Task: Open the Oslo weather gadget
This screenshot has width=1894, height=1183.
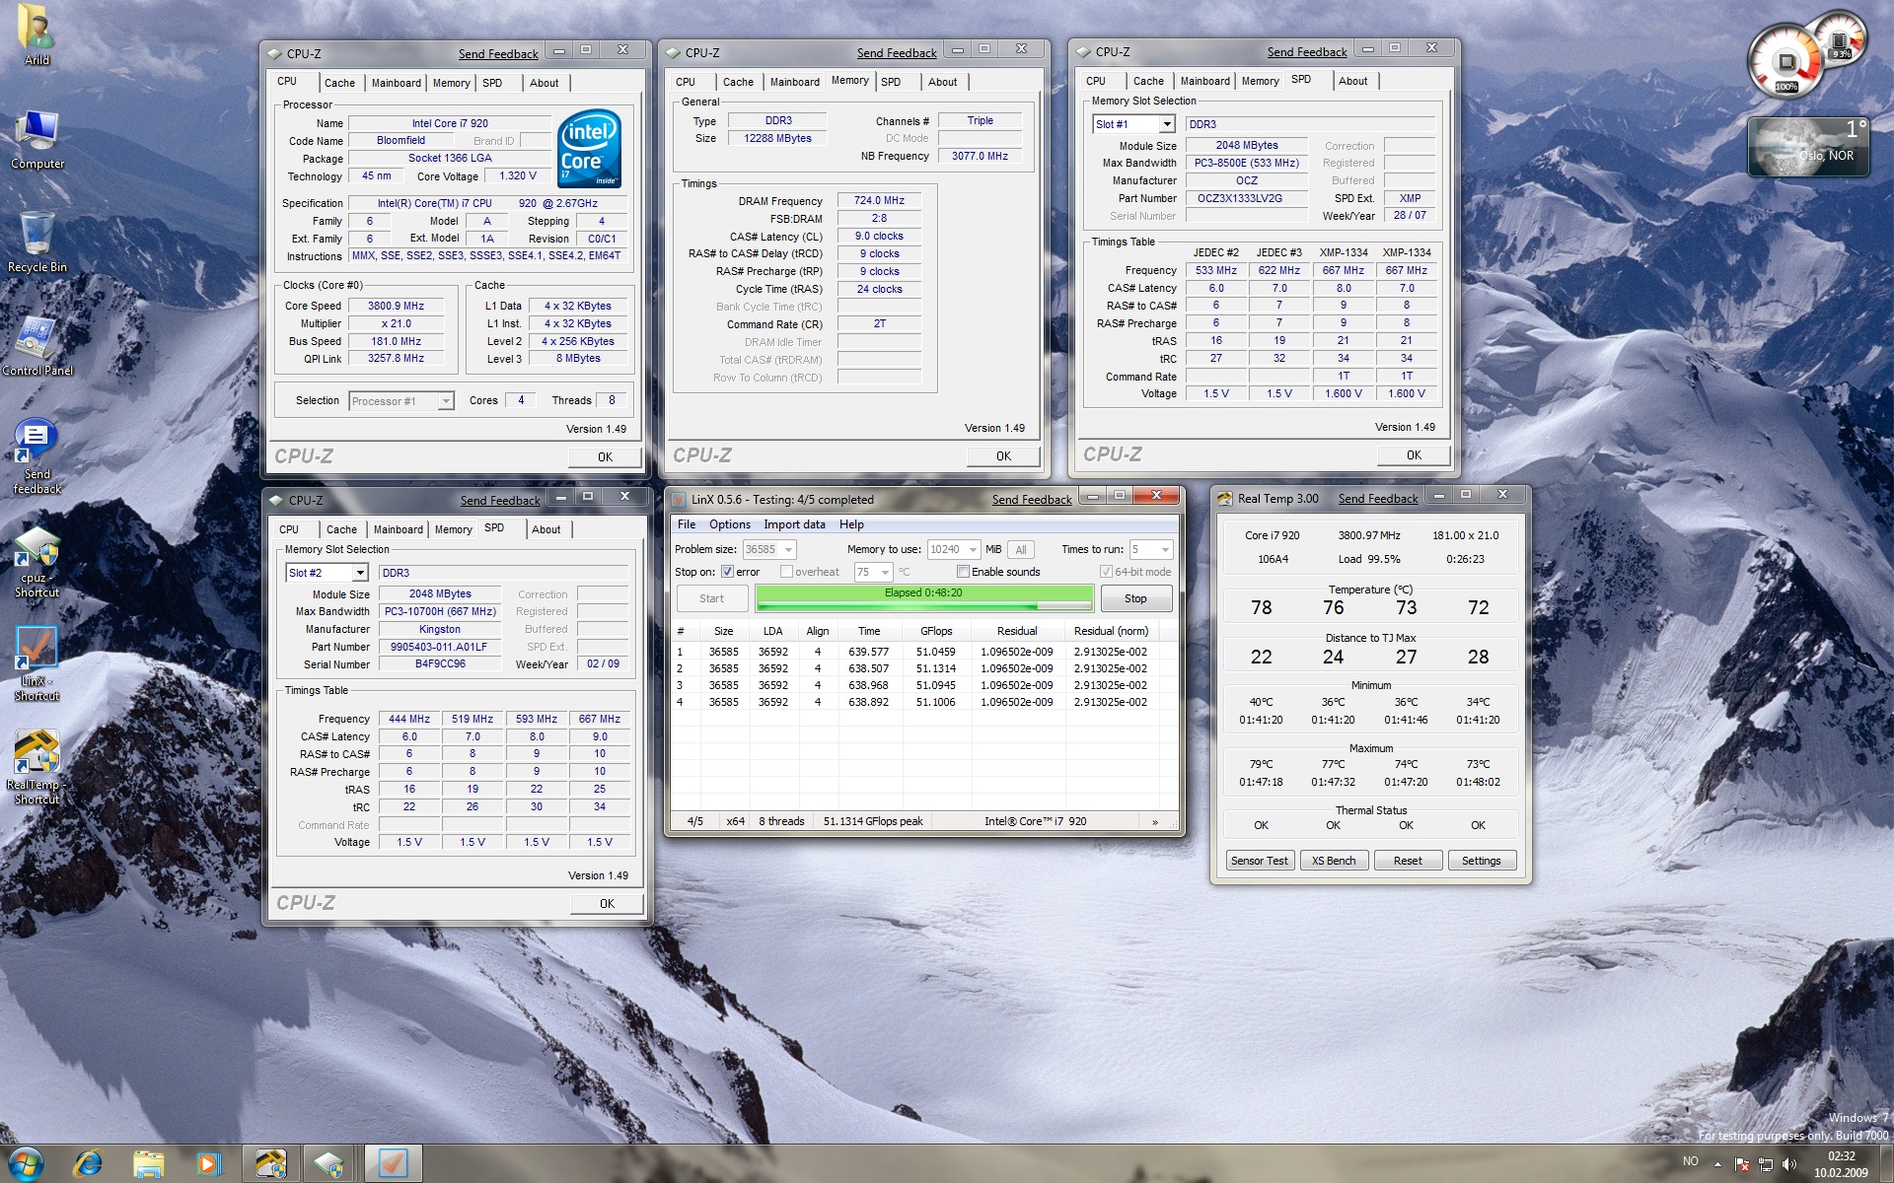Action: pos(1808,146)
